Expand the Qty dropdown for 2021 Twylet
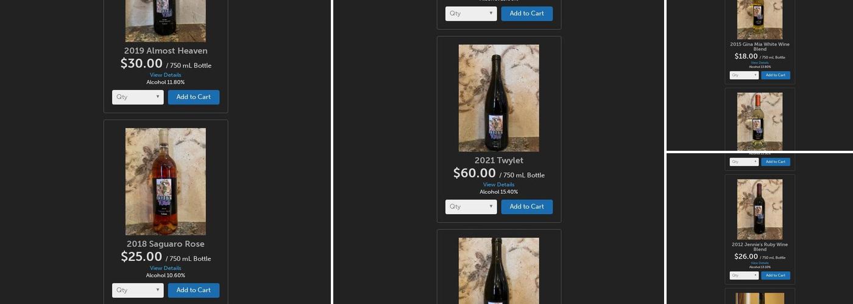 (471, 207)
